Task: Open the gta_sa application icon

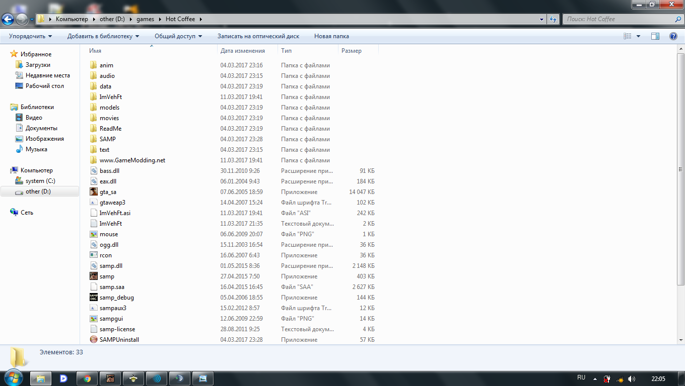Action: coord(93,192)
